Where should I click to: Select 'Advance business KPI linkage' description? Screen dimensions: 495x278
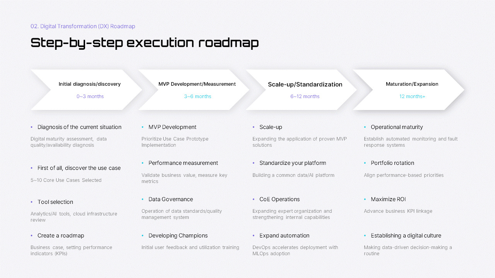398,211
